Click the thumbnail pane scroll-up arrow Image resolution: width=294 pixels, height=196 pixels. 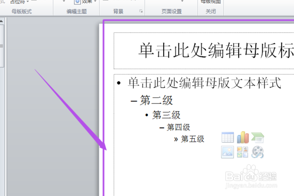click(1, 21)
